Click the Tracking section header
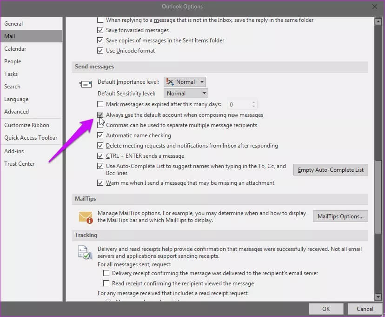Viewport: 385px width, 317px height. tap(220, 235)
